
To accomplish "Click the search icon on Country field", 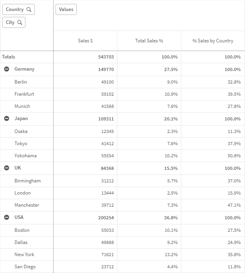I will coord(29,9).
